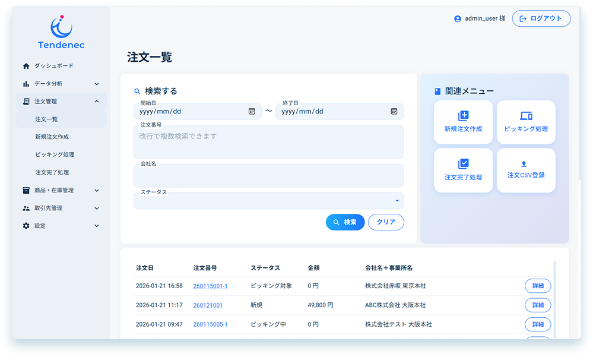The width and height of the screenshot is (593, 357).
Task: Open the ステータス dropdown
Action: pos(268,201)
